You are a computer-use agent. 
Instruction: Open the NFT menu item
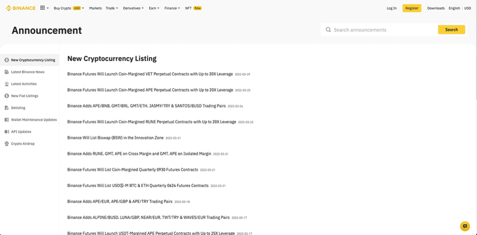pyautogui.click(x=193, y=8)
